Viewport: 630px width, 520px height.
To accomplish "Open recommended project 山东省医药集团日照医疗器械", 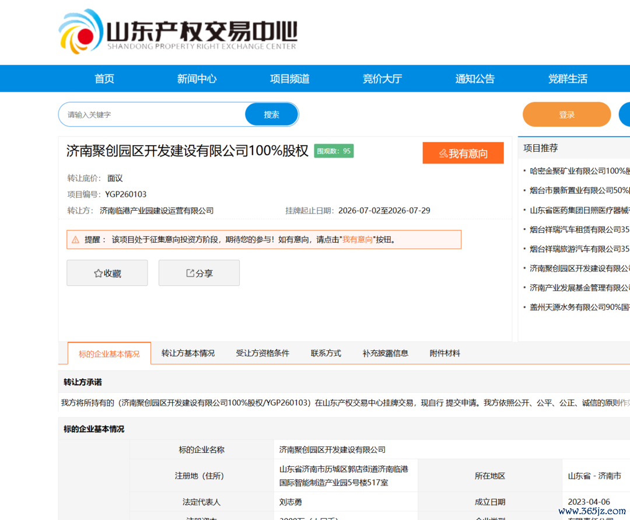I will (x=579, y=210).
